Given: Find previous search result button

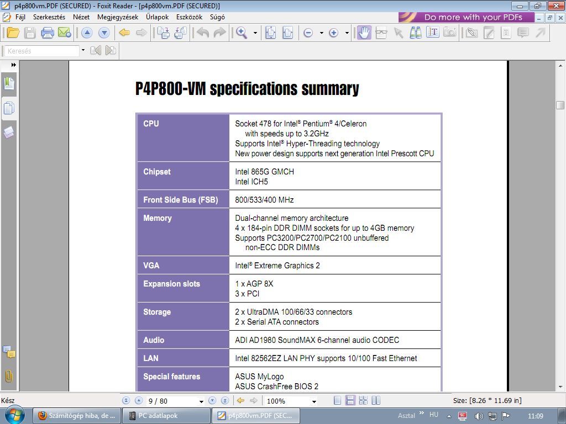Looking at the screenshot, I should click(x=96, y=50).
